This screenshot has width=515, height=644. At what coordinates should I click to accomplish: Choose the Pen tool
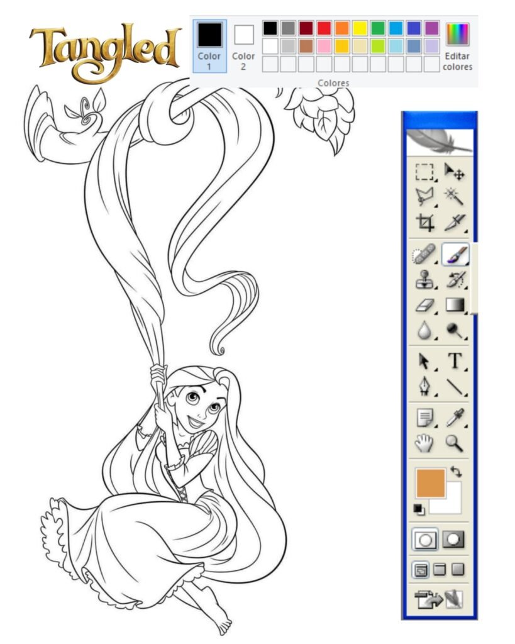[x=424, y=387]
